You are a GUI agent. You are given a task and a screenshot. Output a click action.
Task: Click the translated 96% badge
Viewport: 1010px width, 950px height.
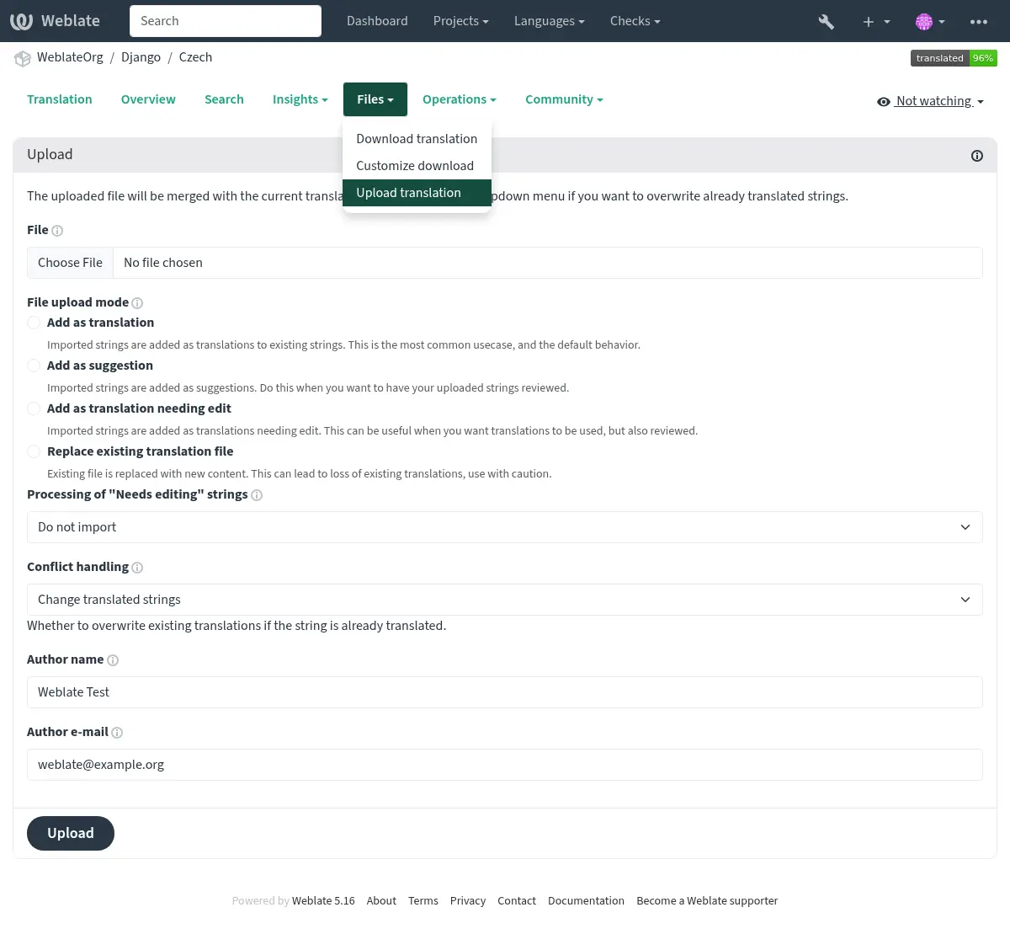pyautogui.click(x=953, y=58)
